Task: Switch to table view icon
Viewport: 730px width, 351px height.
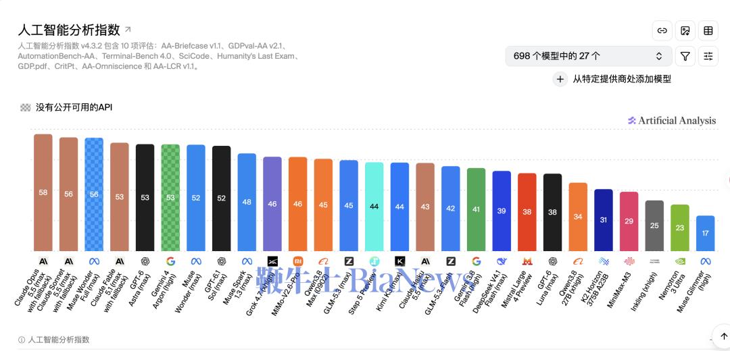Action: coord(708,30)
